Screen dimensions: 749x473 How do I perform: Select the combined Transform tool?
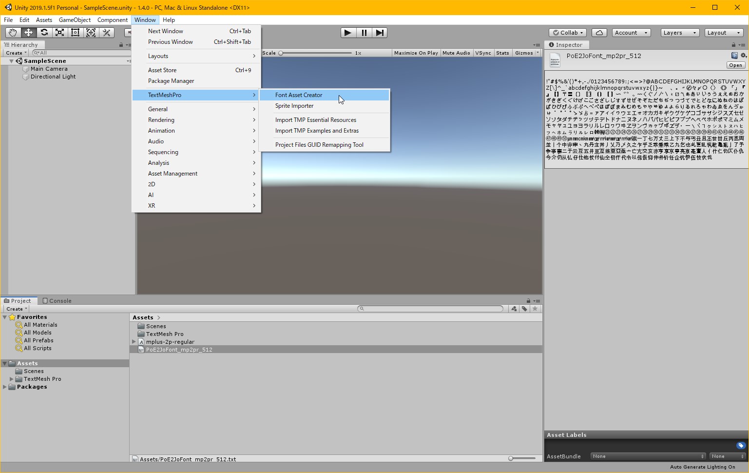[91, 33]
